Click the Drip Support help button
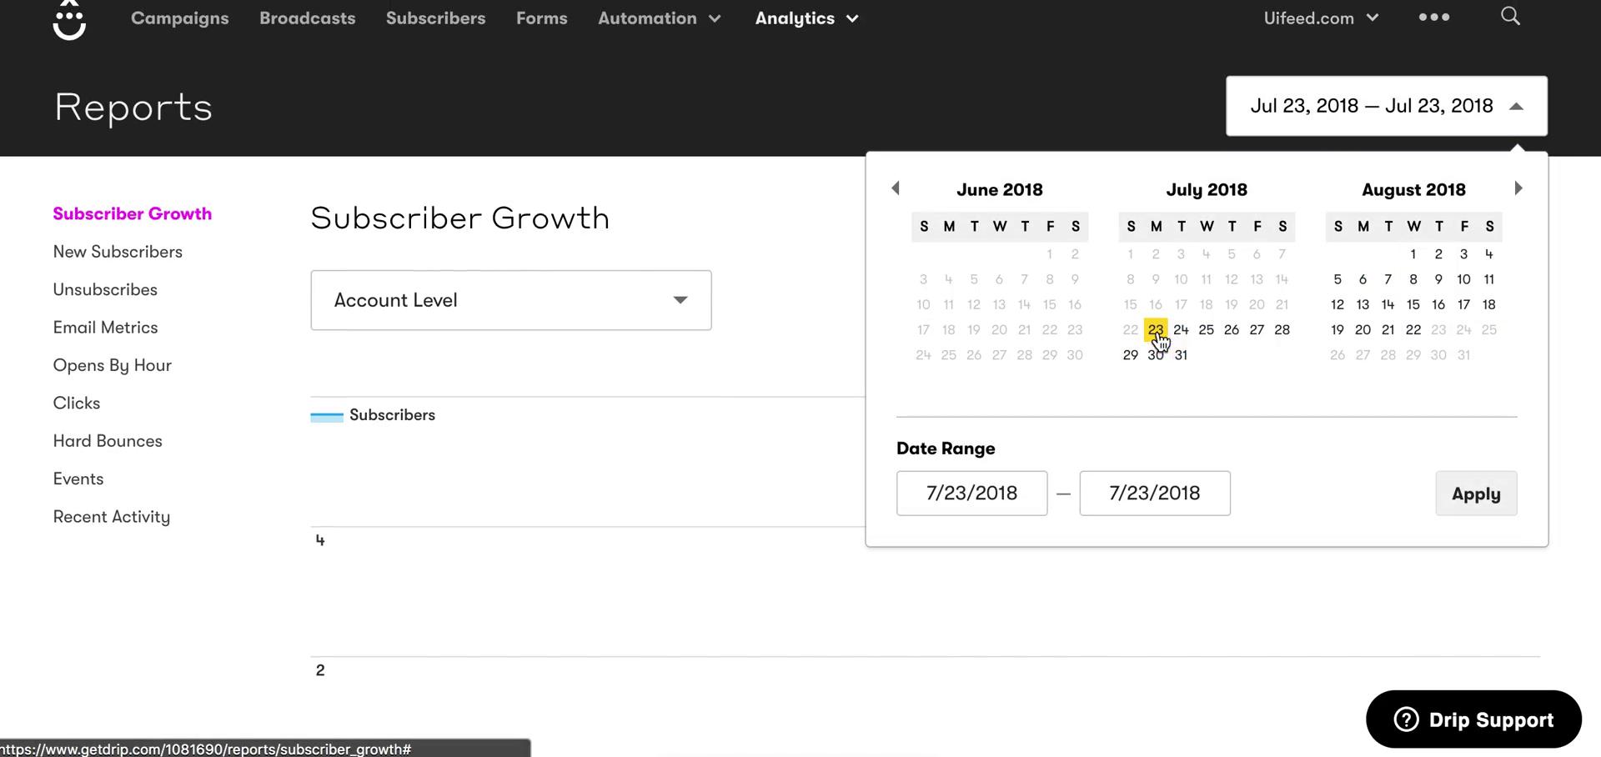This screenshot has height=757, width=1601. (x=1473, y=719)
